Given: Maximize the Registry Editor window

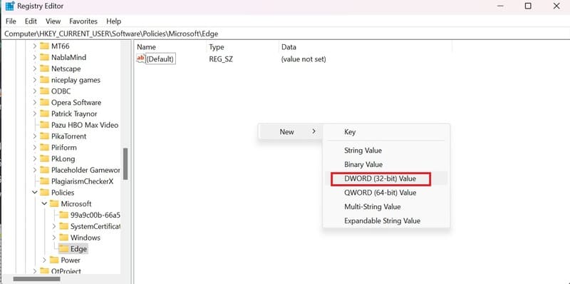Looking at the screenshot, I should (528, 6).
